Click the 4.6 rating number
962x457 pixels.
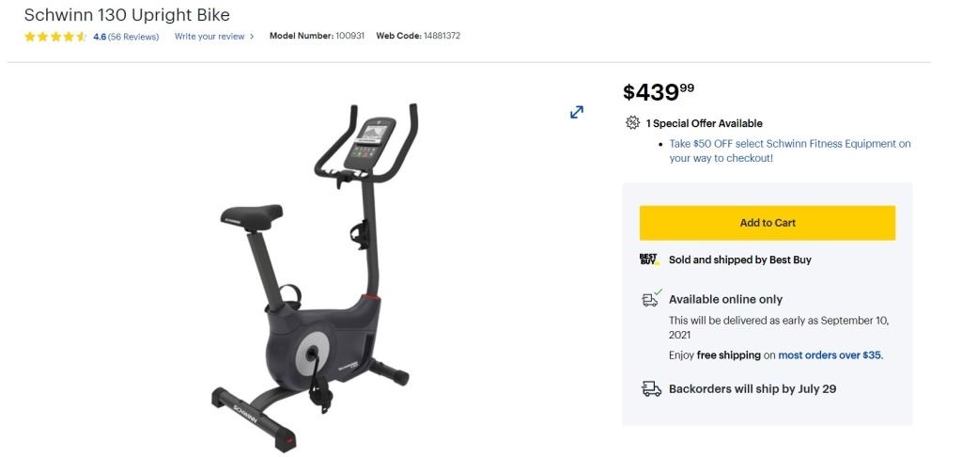[100, 37]
